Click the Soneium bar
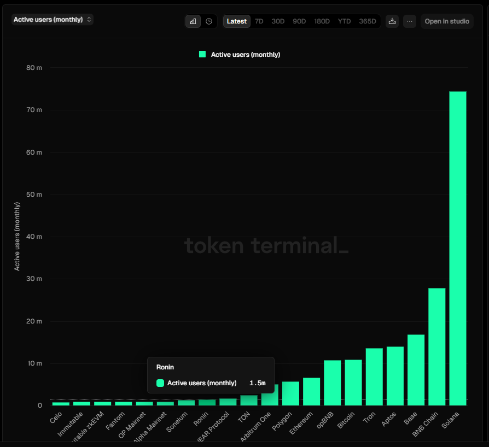489x447 pixels. pyautogui.click(x=186, y=403)
